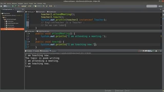Expand the JRE System Library node
164x92 pixels.
[3, 15]
